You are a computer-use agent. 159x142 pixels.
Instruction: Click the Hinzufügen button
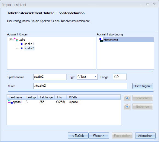(x=143, y=86)
